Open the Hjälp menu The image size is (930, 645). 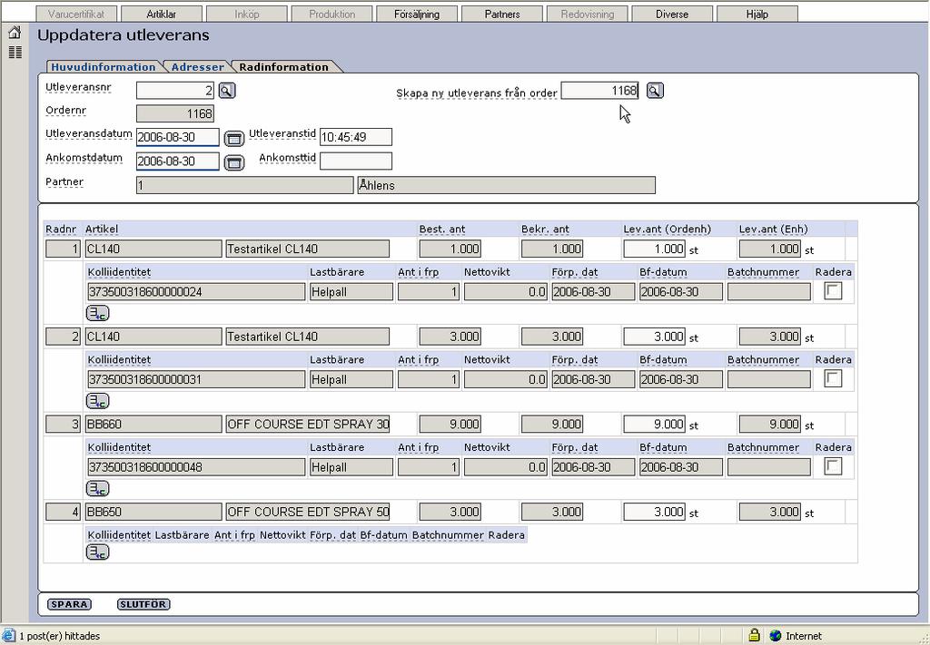[x=757, y=14]
